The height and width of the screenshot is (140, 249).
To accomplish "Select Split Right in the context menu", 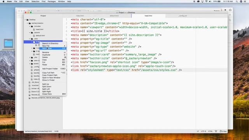I will [53, 92].
